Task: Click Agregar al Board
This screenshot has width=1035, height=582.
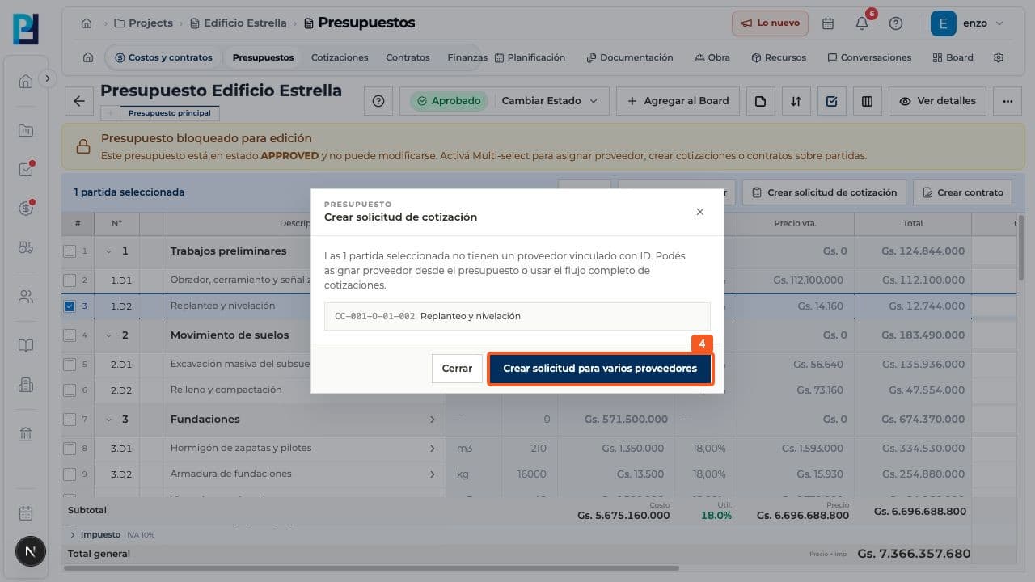Action: (x=678, y=101)
